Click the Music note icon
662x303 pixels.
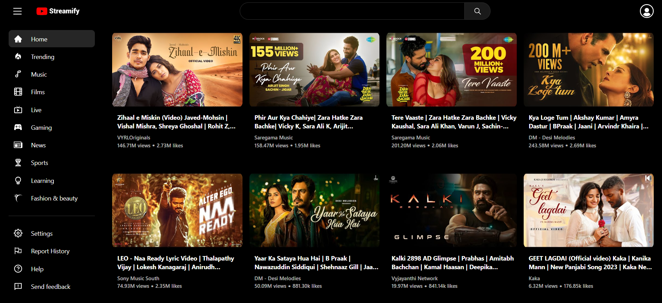18,74
